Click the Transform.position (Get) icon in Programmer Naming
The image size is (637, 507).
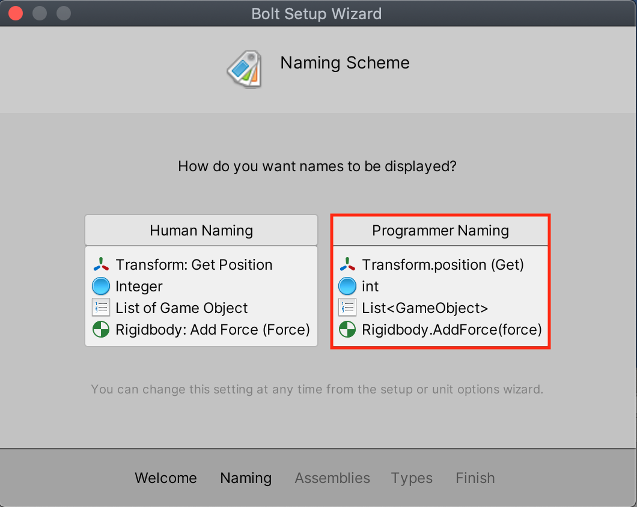(346, 264)
